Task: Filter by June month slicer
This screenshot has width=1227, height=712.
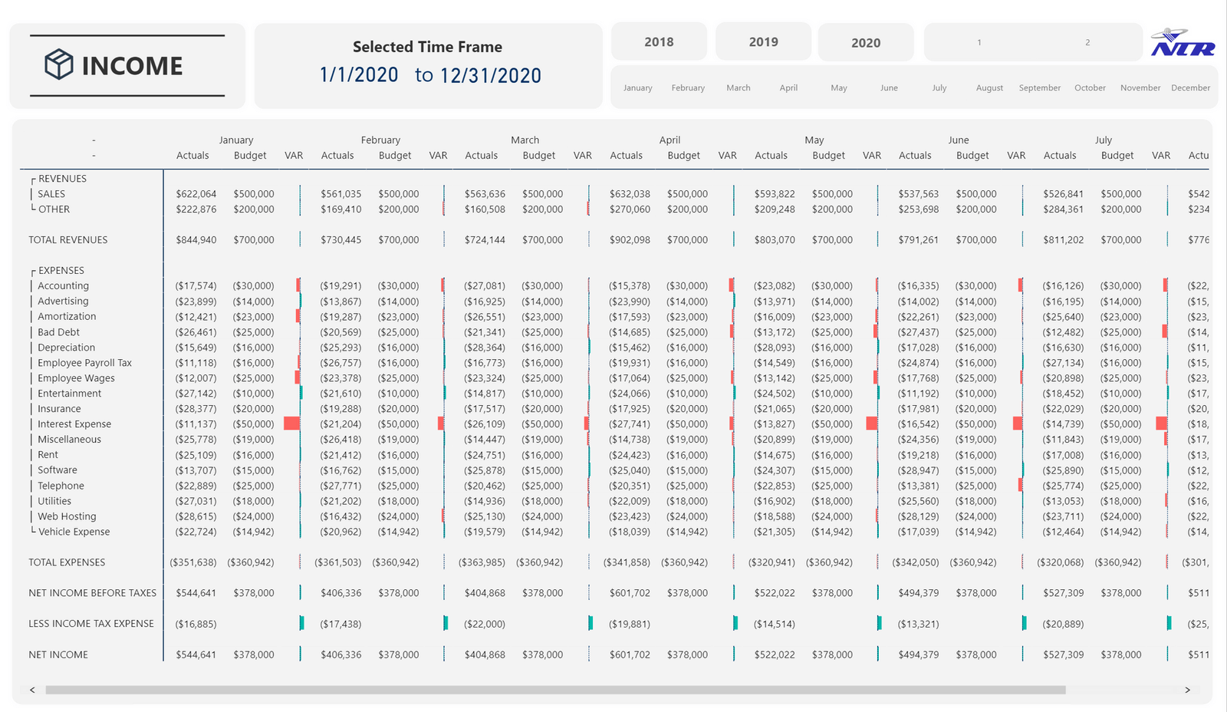Action: click(x=889, y=88)
